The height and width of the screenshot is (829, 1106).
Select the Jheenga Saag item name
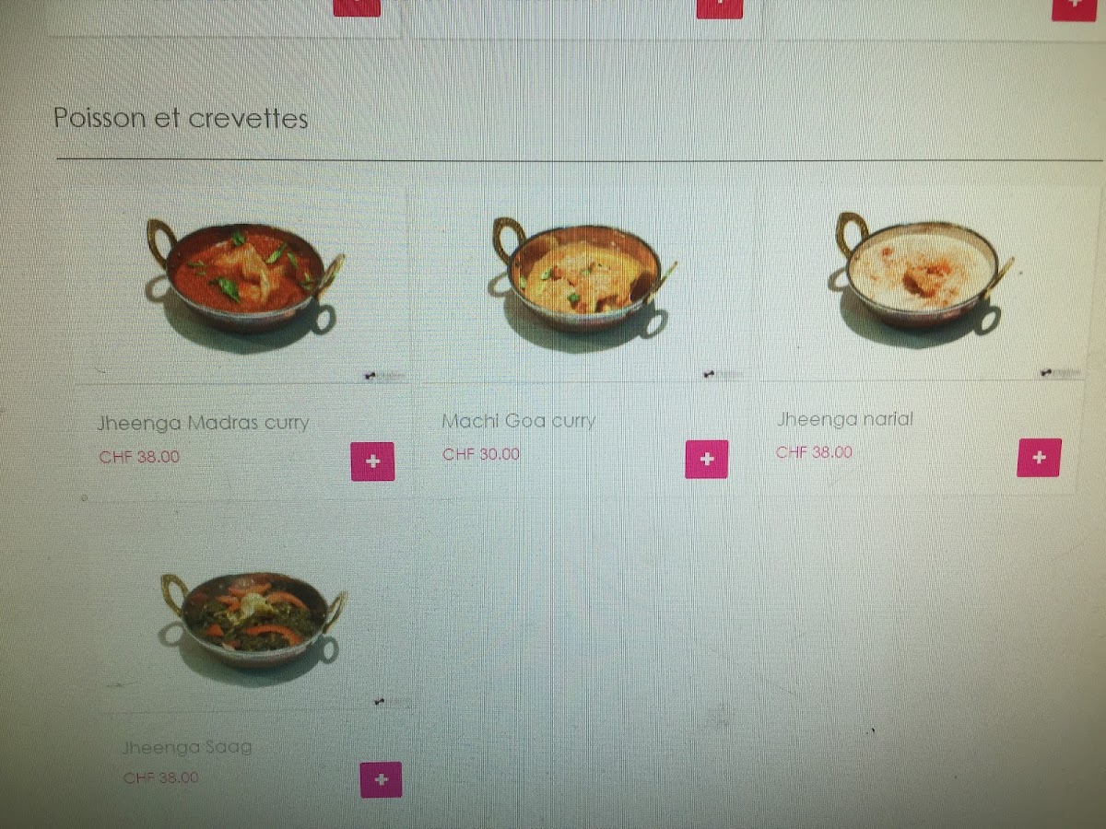[187, 746]
